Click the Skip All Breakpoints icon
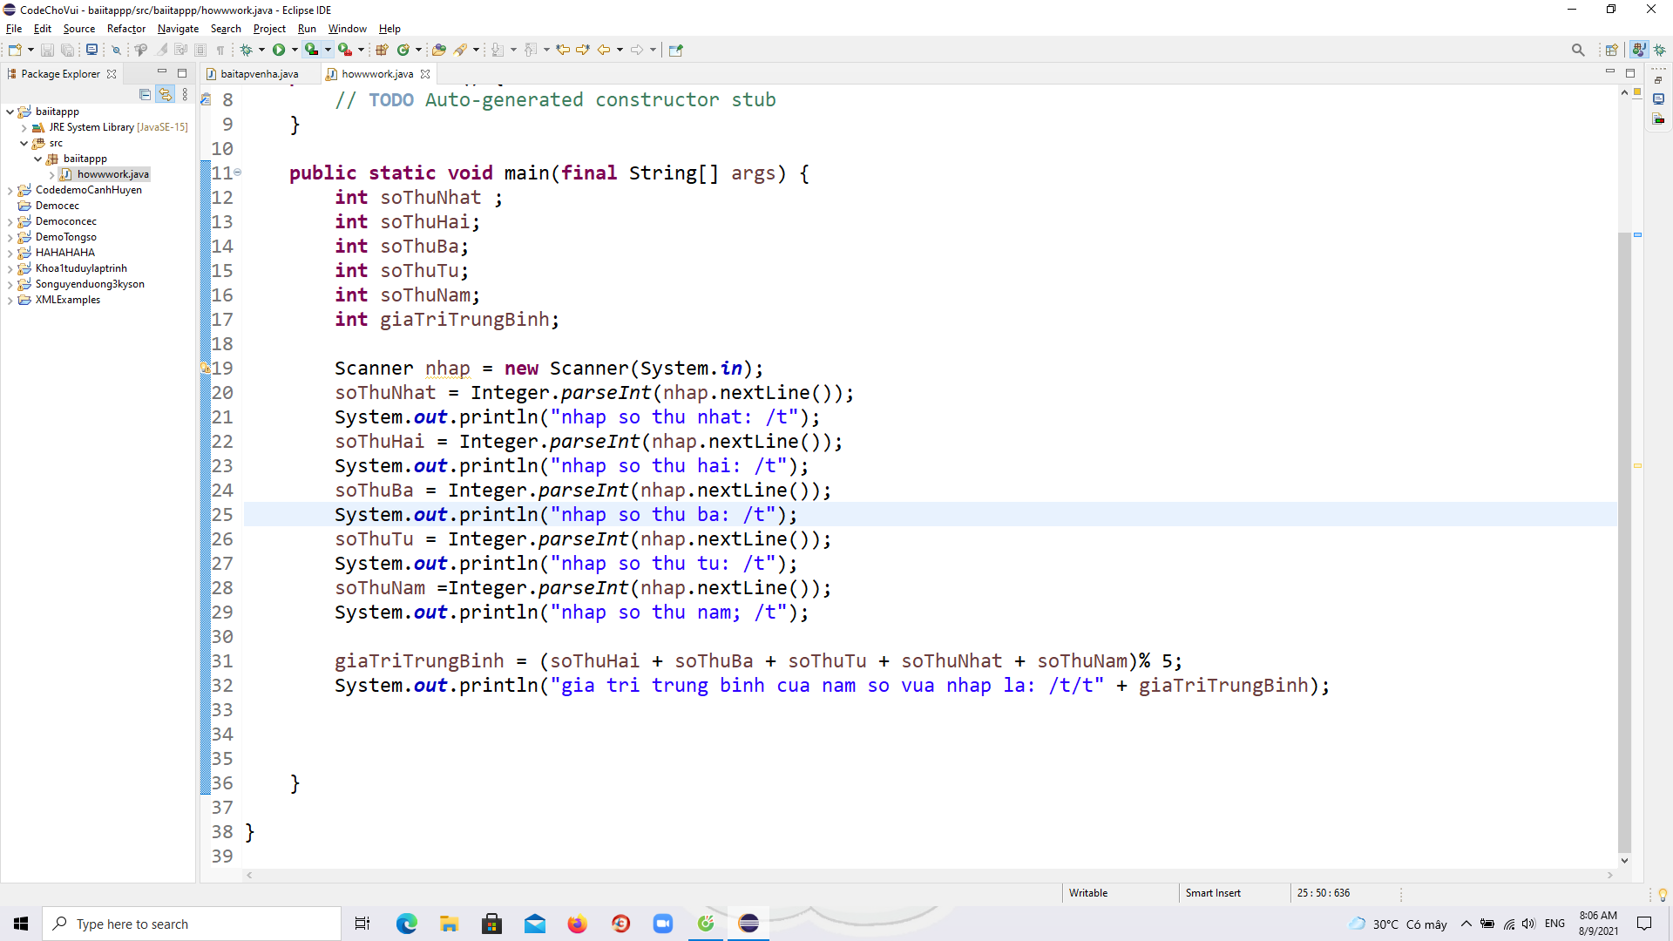1673x941 pixels. pyautogui.click(x=116, y=50)
